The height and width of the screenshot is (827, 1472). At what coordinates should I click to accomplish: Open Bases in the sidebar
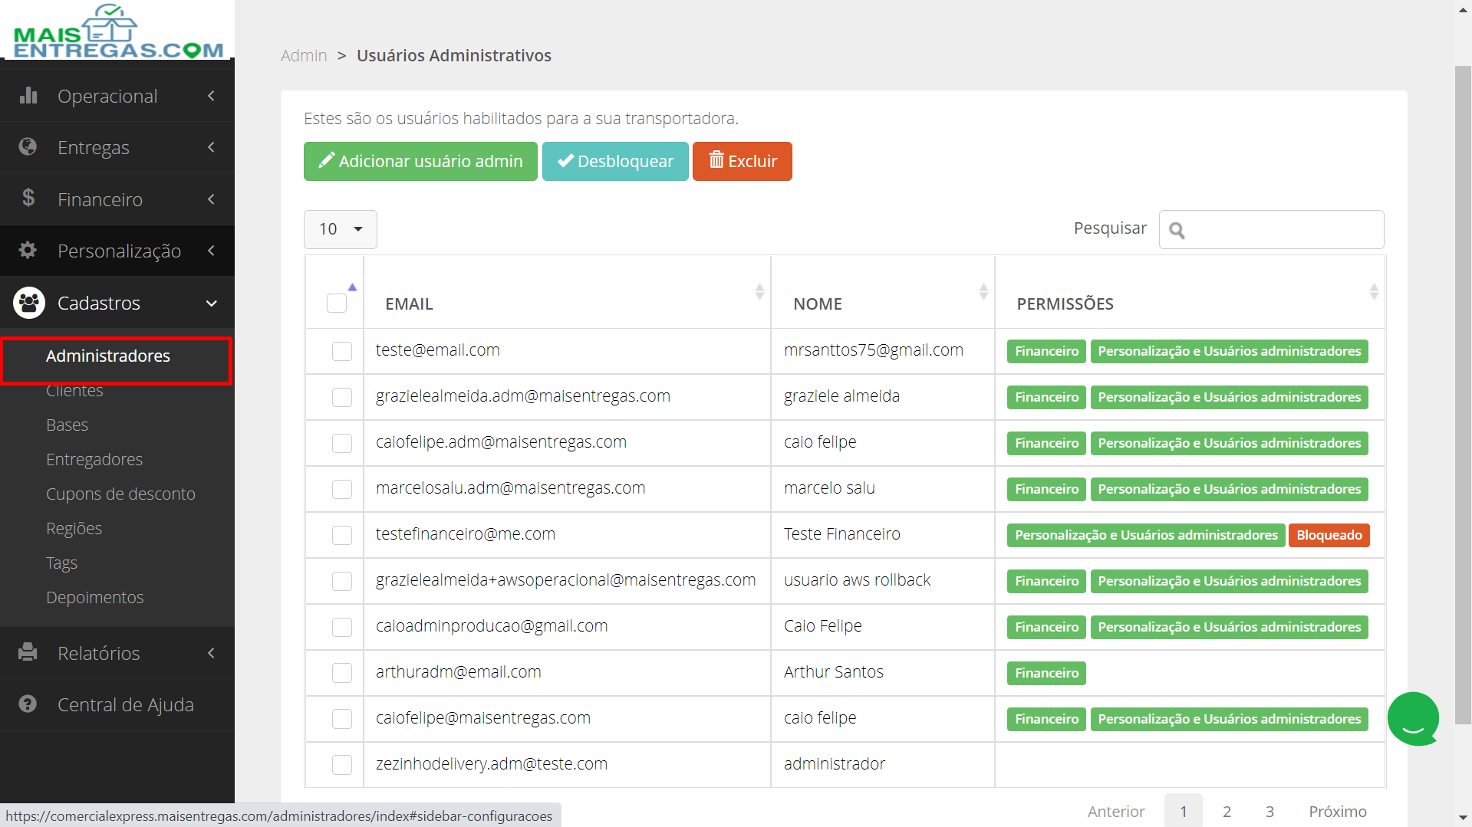(67, 425)
